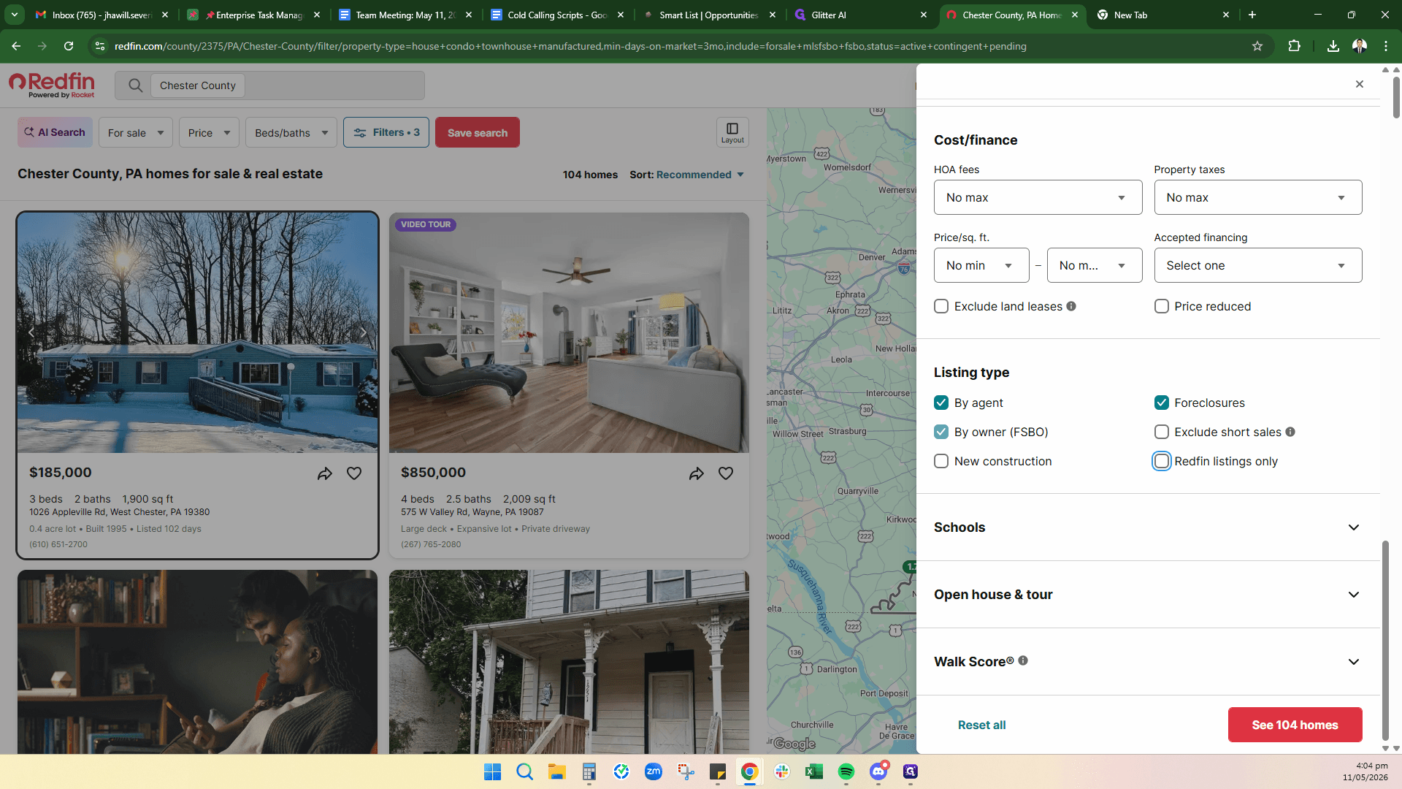Open the Beds/baths filter dropdown

[291, 132]
